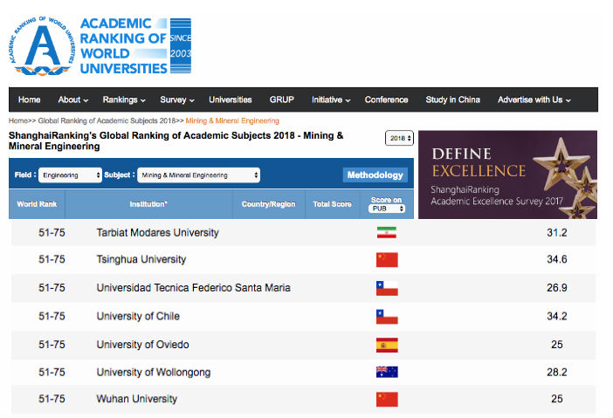Click Iran flag in Tarbiat Modares row

pos(387,232)
